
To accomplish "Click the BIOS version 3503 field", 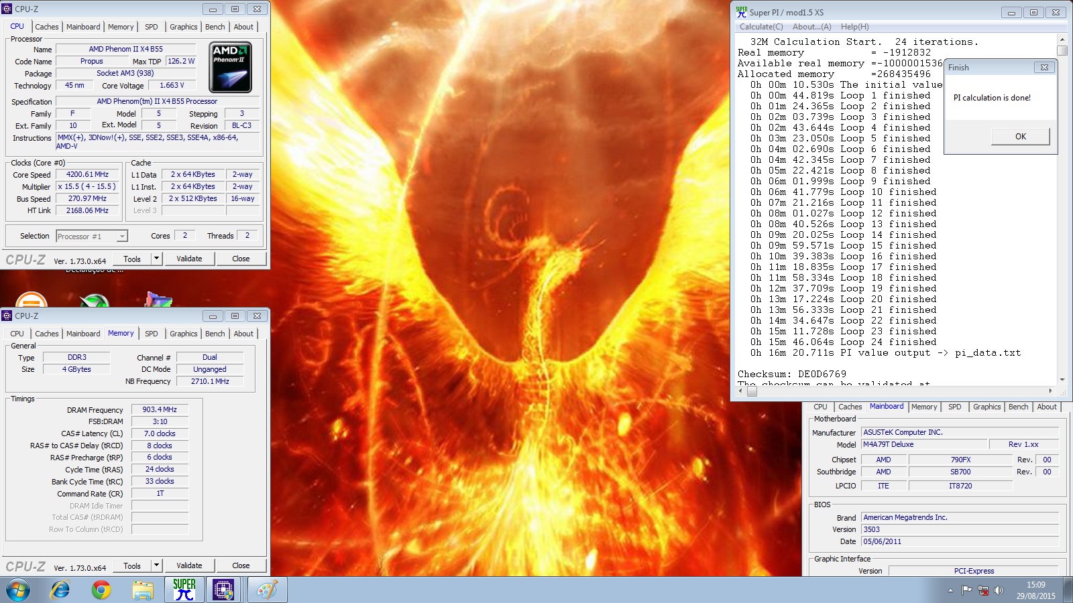I will (960, 529).
